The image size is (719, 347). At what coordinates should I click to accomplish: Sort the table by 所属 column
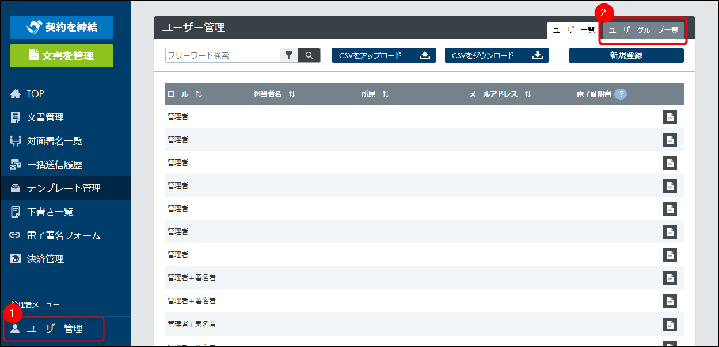(x=386, y=94)
